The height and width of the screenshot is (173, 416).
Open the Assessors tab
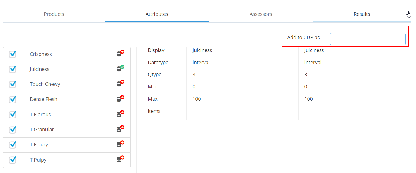point(260,14)
